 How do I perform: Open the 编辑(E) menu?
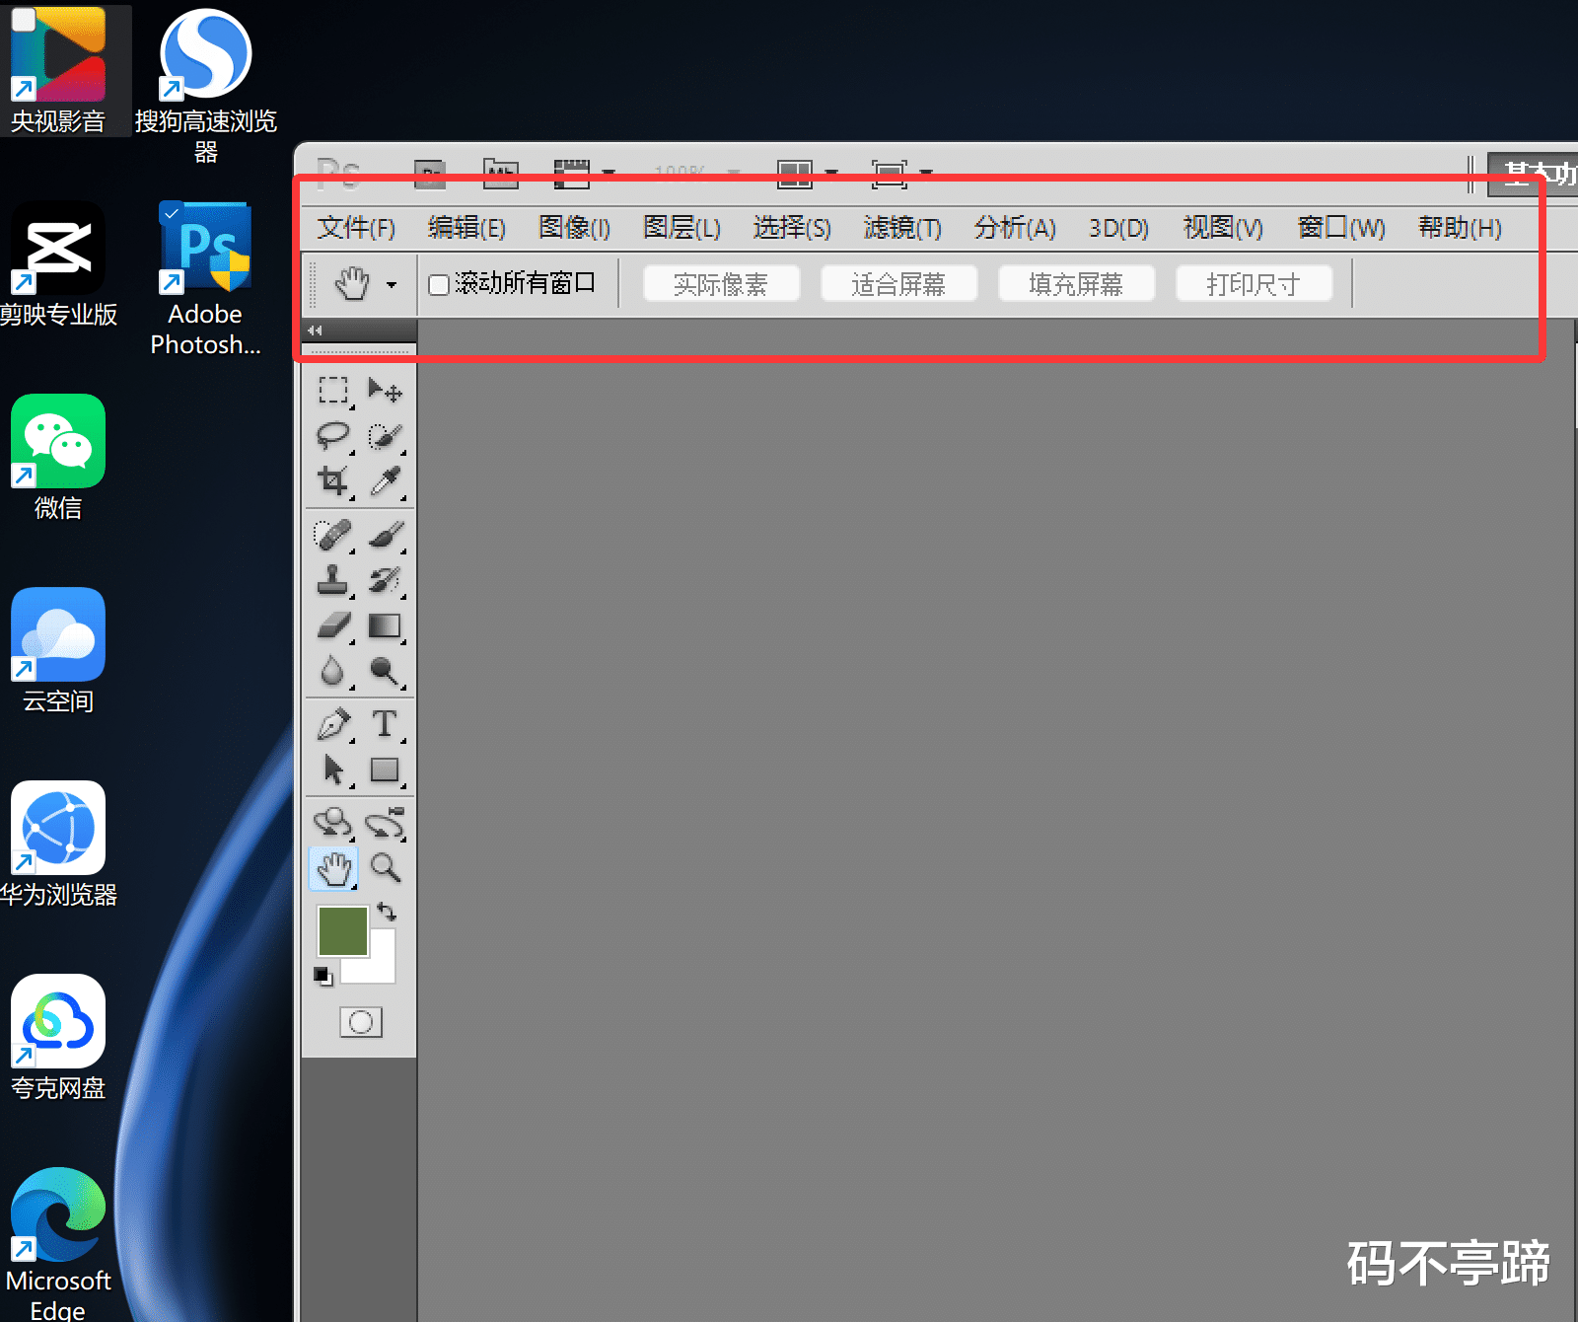point(466,228)
